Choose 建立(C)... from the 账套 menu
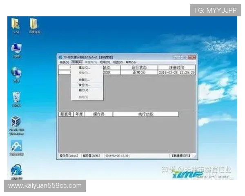 coord(84,67)
